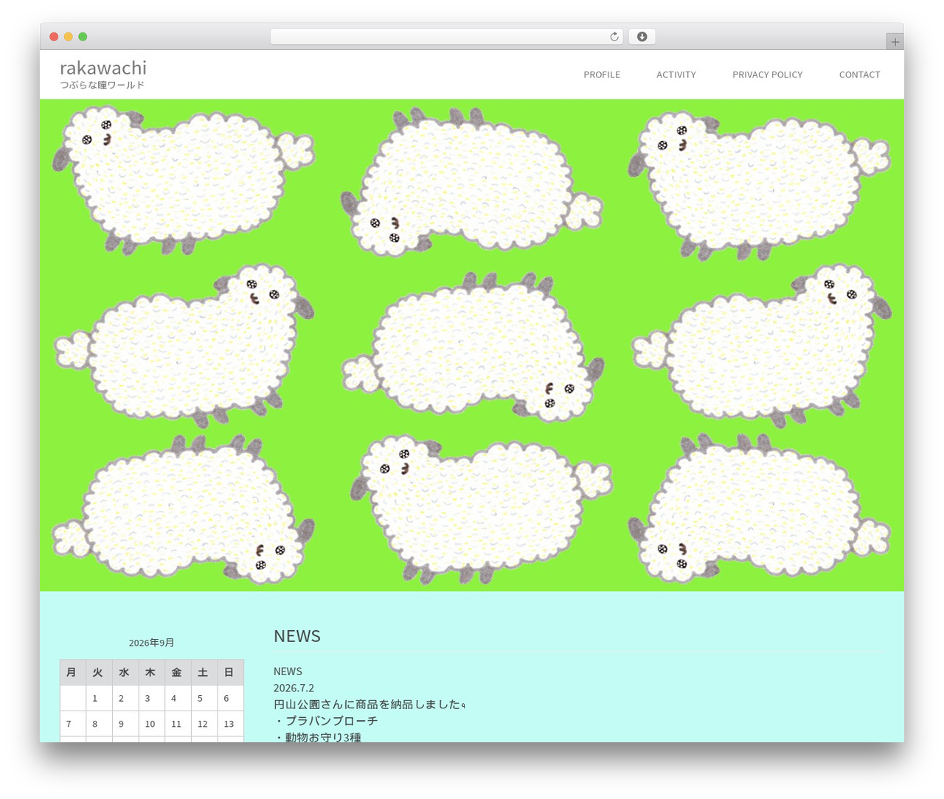Image resolution: width=944 pixels, height=799 pixels.
Task: Click the 木 column header in calendar
Action: pyautogui.click(x=150, y=672)
